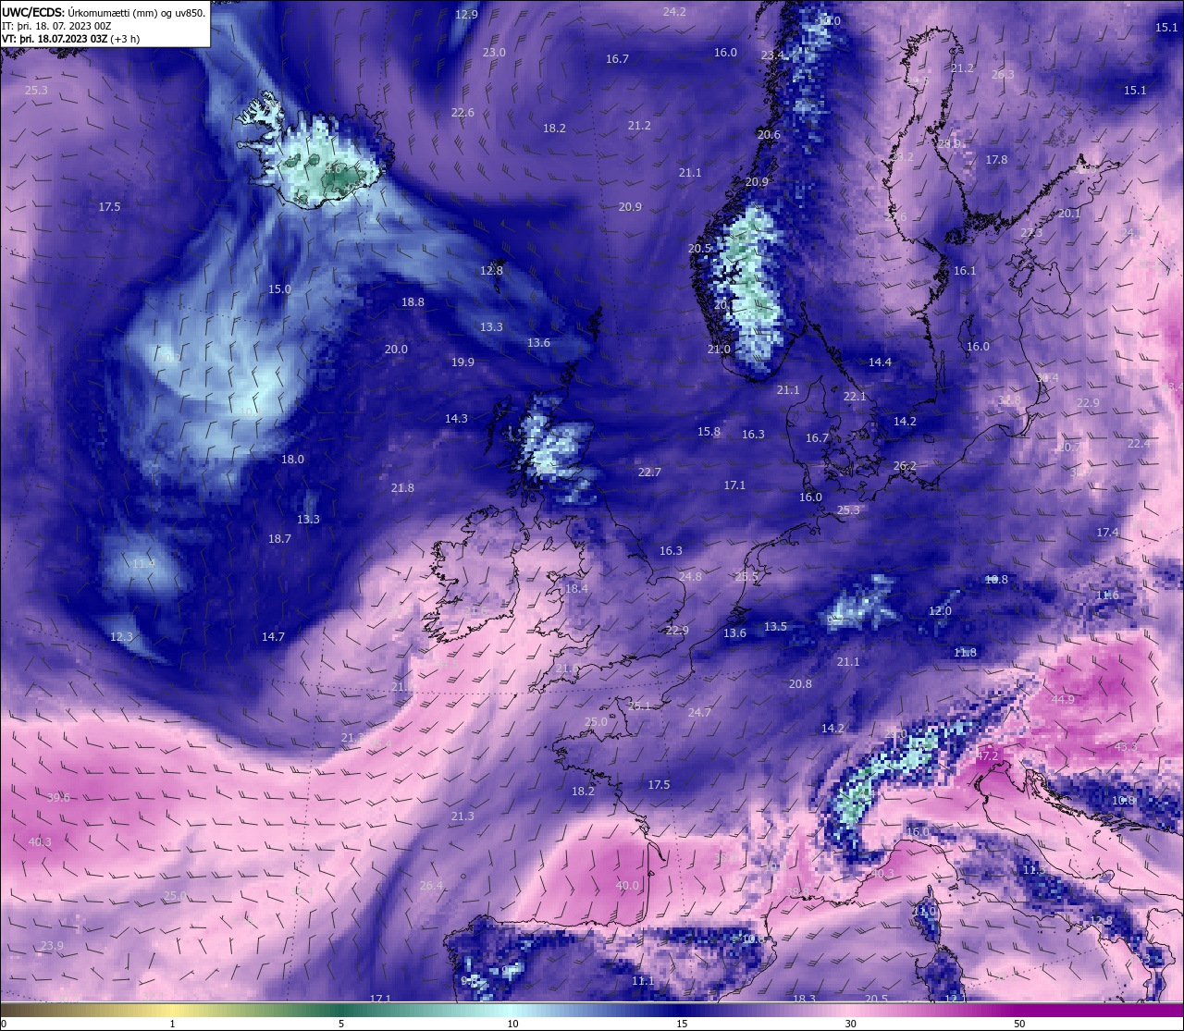Click the 15.0 value south of Iceland

[279, 289]
